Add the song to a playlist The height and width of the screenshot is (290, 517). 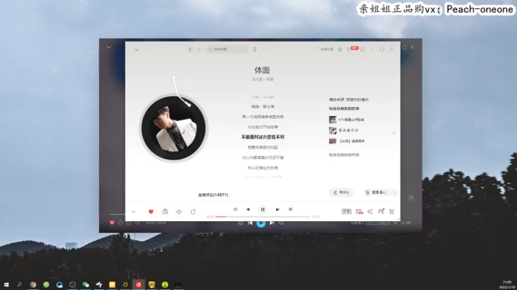[x=165, y=211]
